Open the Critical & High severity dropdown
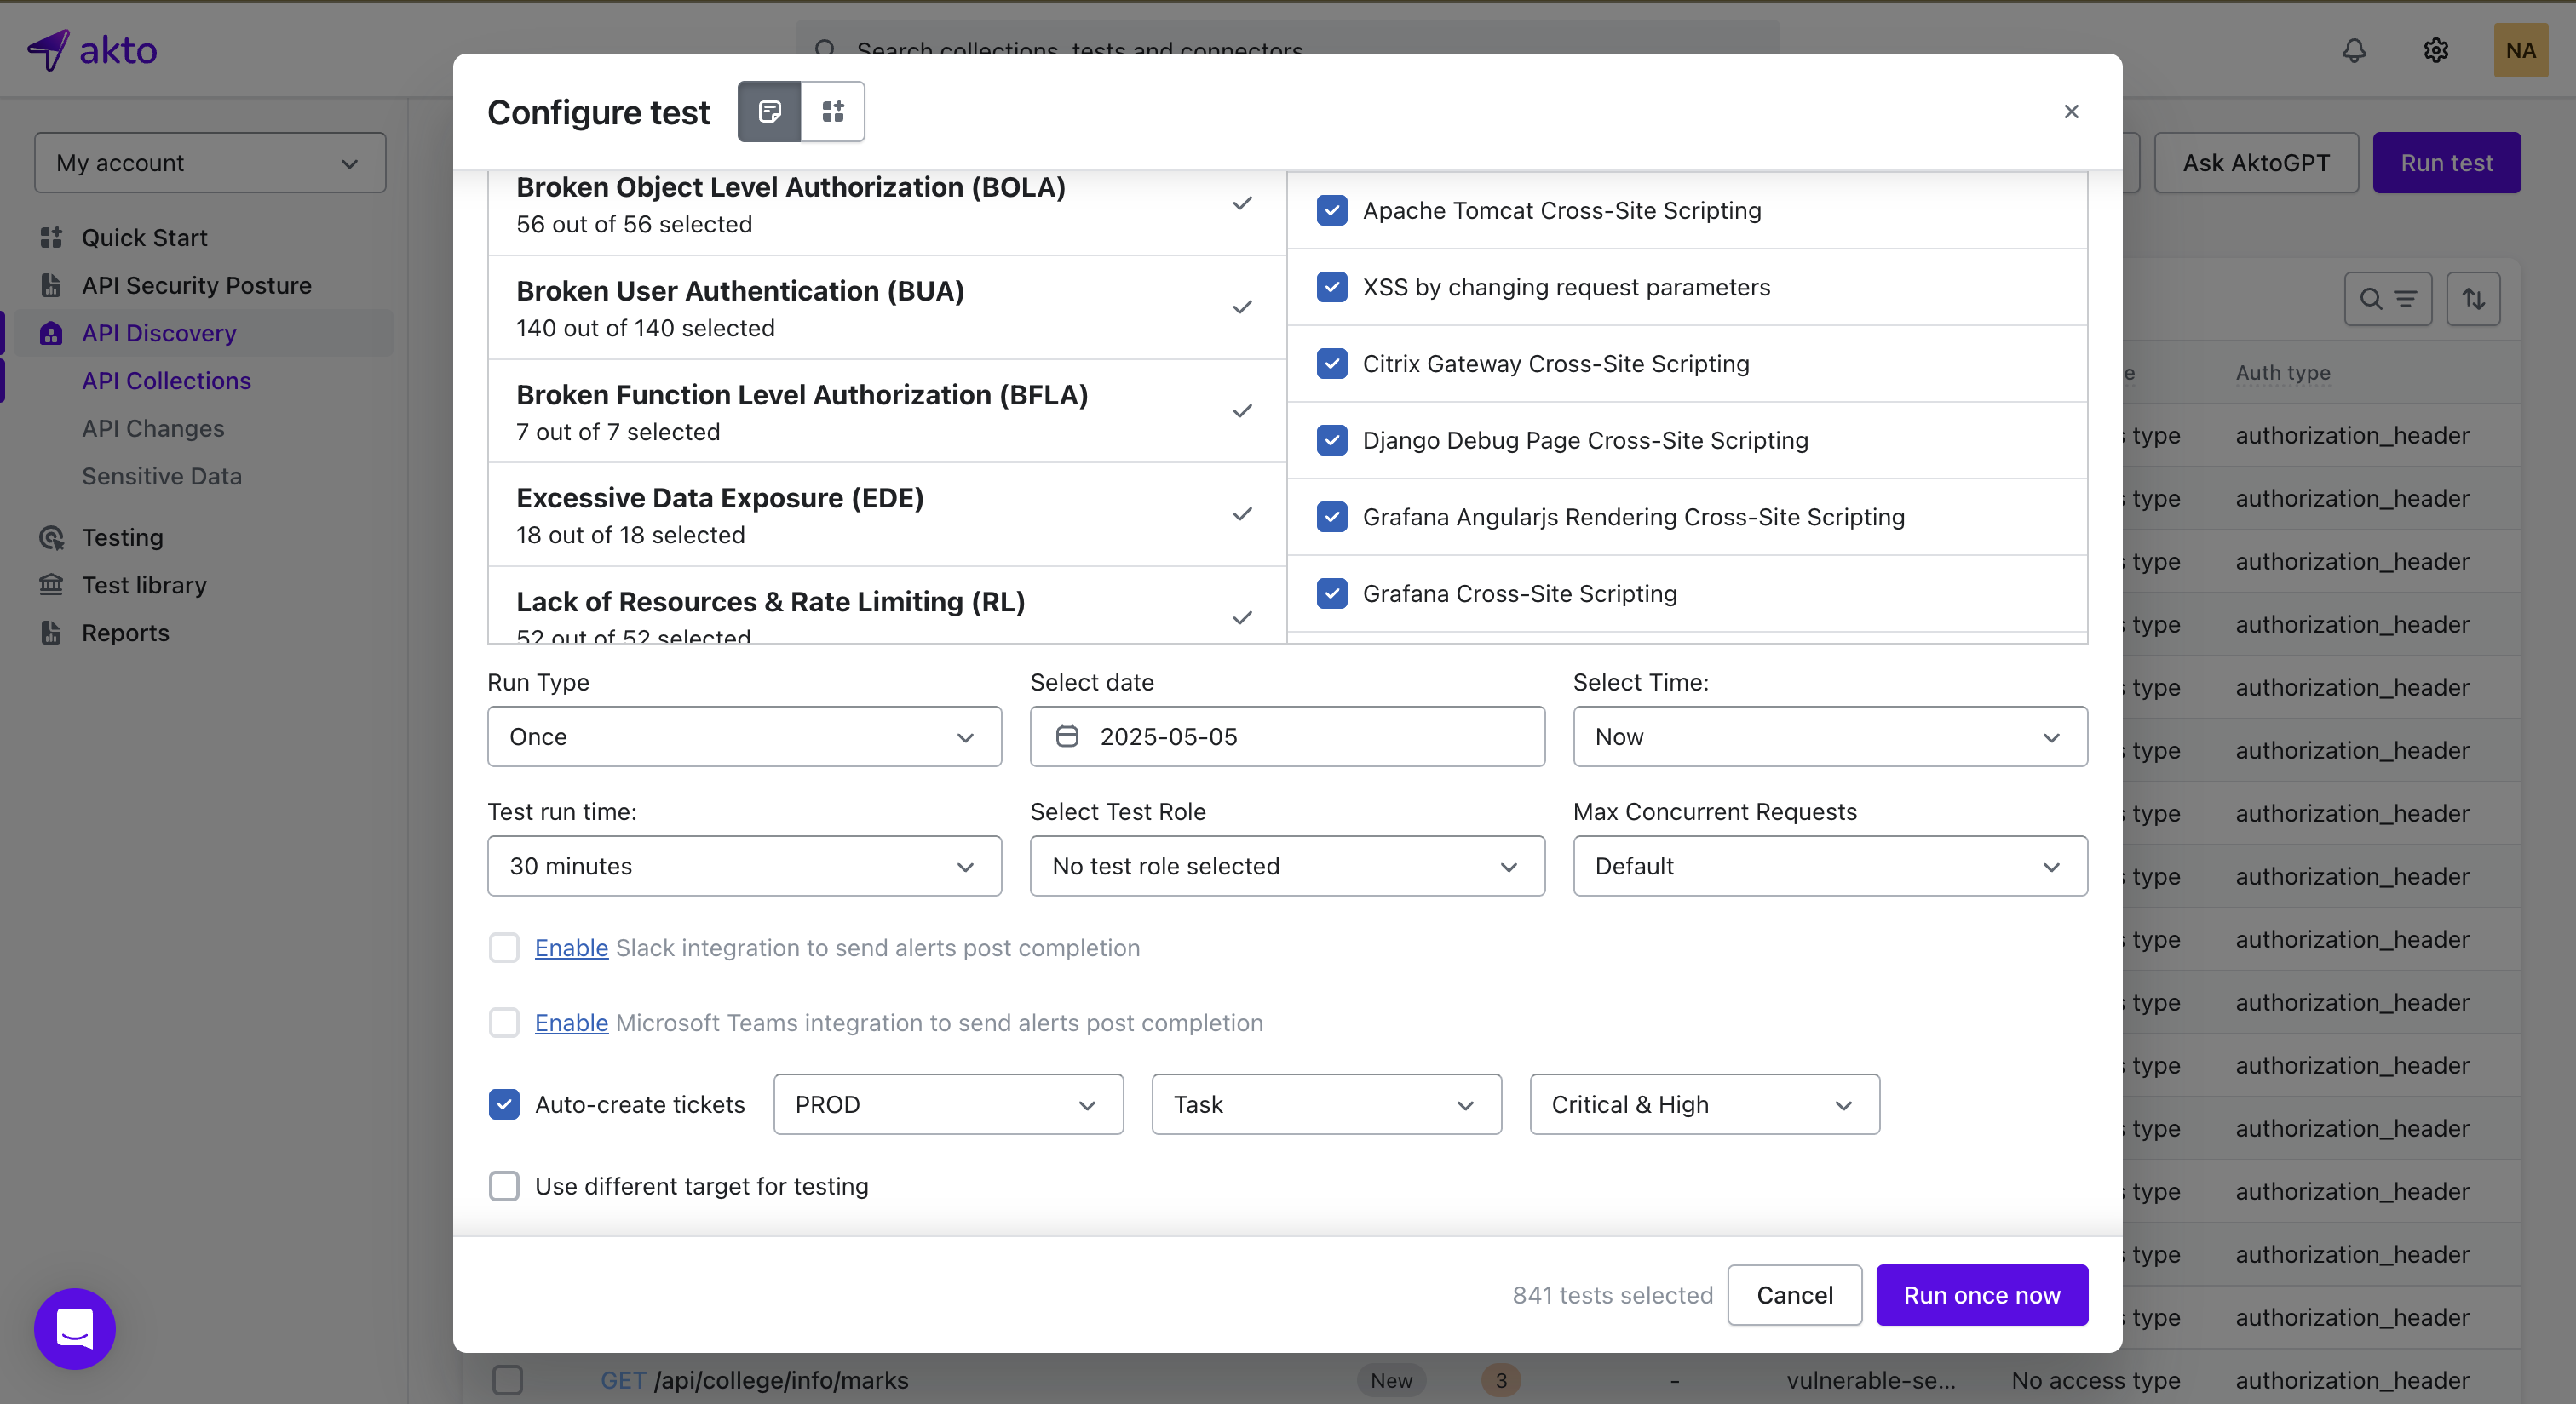2576x1404 pixels. (x=1704, y=1104)
